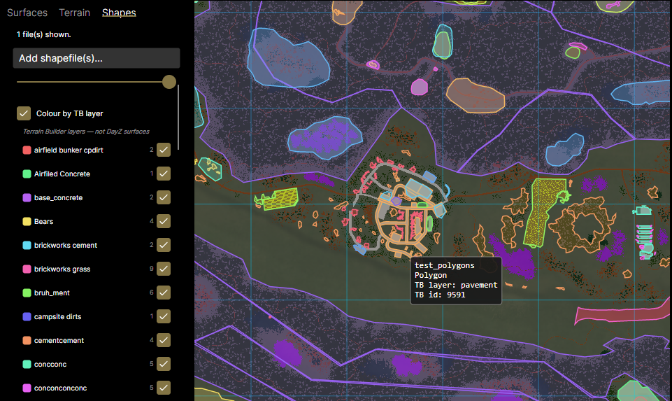Viewport: 672px width, 401px height.
Task: Click the pavement polygon tooltip
Action: tap(456, 280)
